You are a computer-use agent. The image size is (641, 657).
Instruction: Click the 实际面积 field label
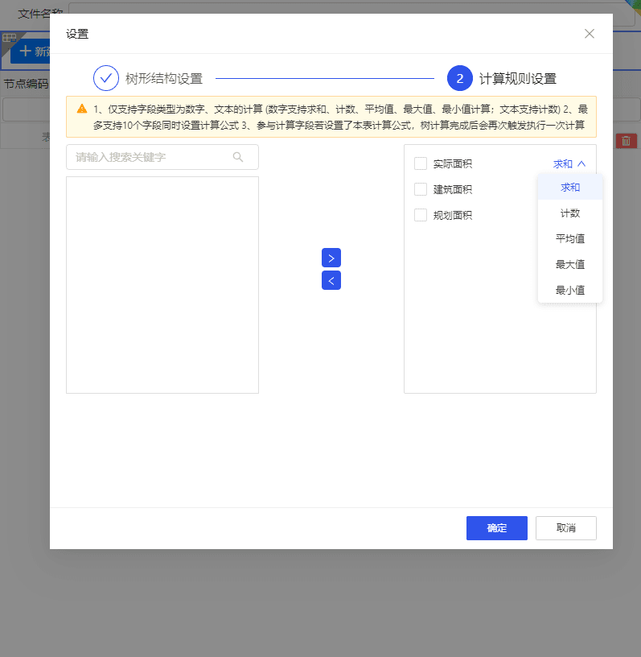(x=453, y=163)
